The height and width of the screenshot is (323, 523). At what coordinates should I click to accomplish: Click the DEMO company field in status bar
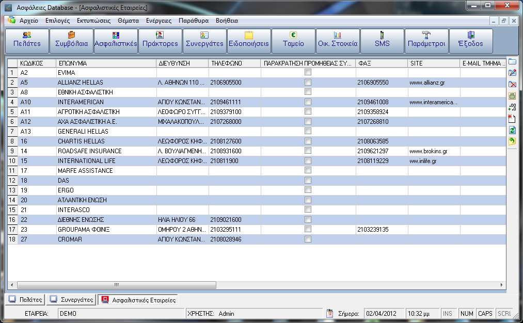(x=121, y=313)
